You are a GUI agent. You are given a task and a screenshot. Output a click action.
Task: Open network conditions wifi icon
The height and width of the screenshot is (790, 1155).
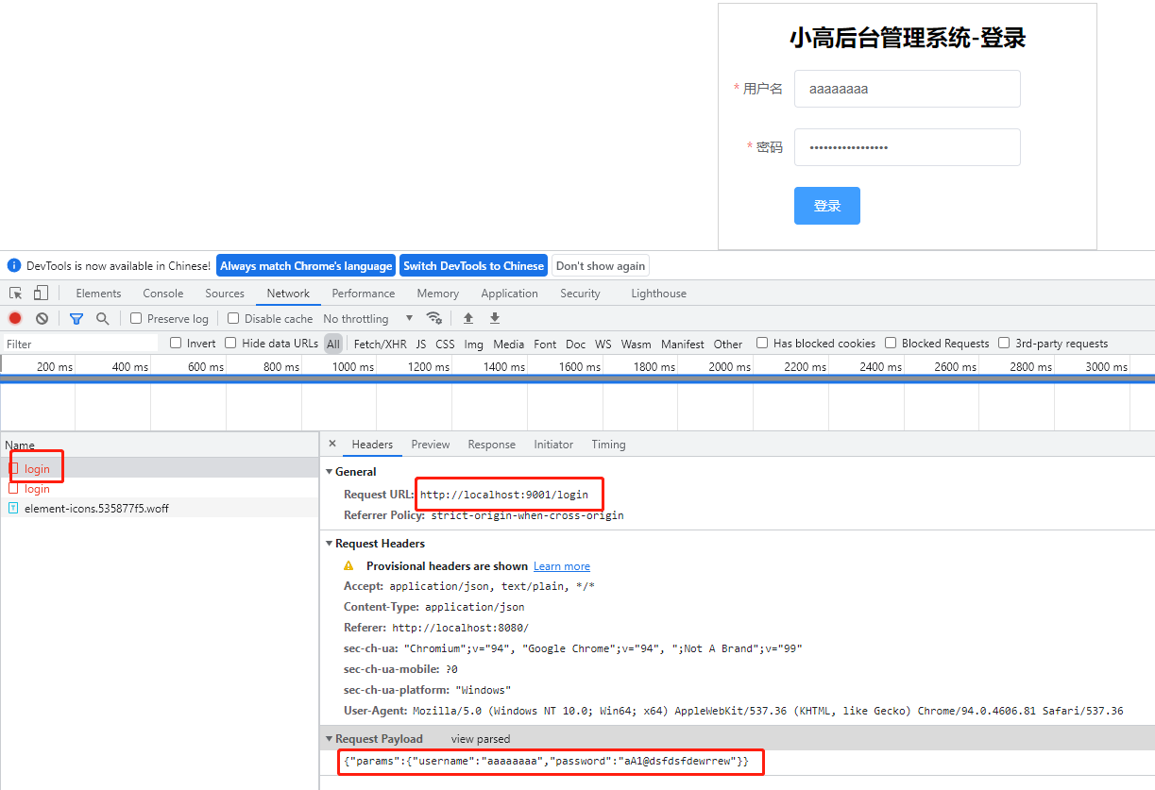pos(434,318)
